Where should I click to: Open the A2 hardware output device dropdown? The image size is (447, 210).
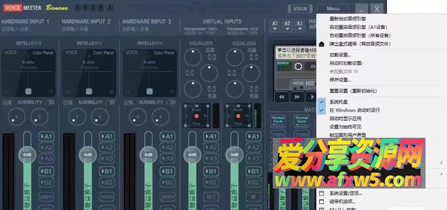pyautogui.click(x=287, y=25)
